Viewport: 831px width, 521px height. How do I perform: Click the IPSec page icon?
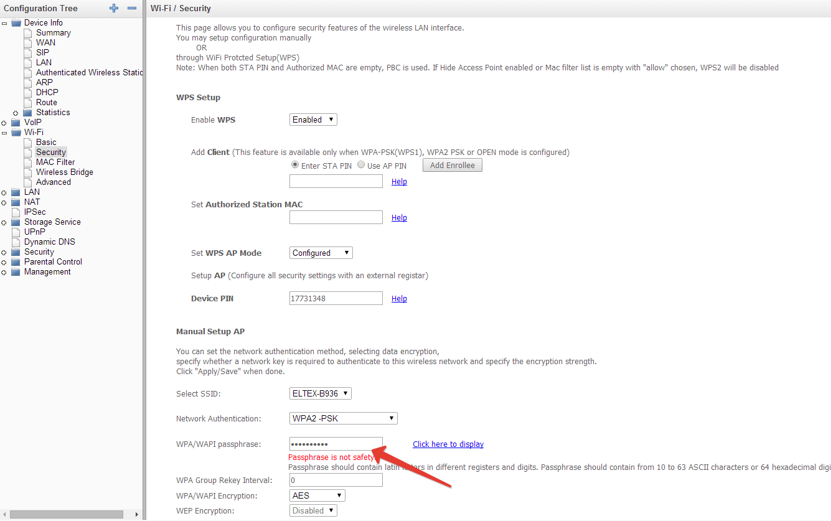[x=16, y=212]
